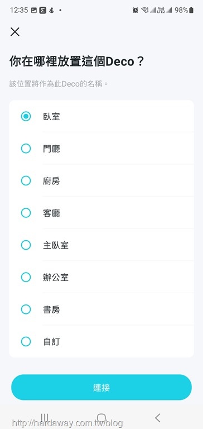Tap the Android back navigation arrow

157,417
